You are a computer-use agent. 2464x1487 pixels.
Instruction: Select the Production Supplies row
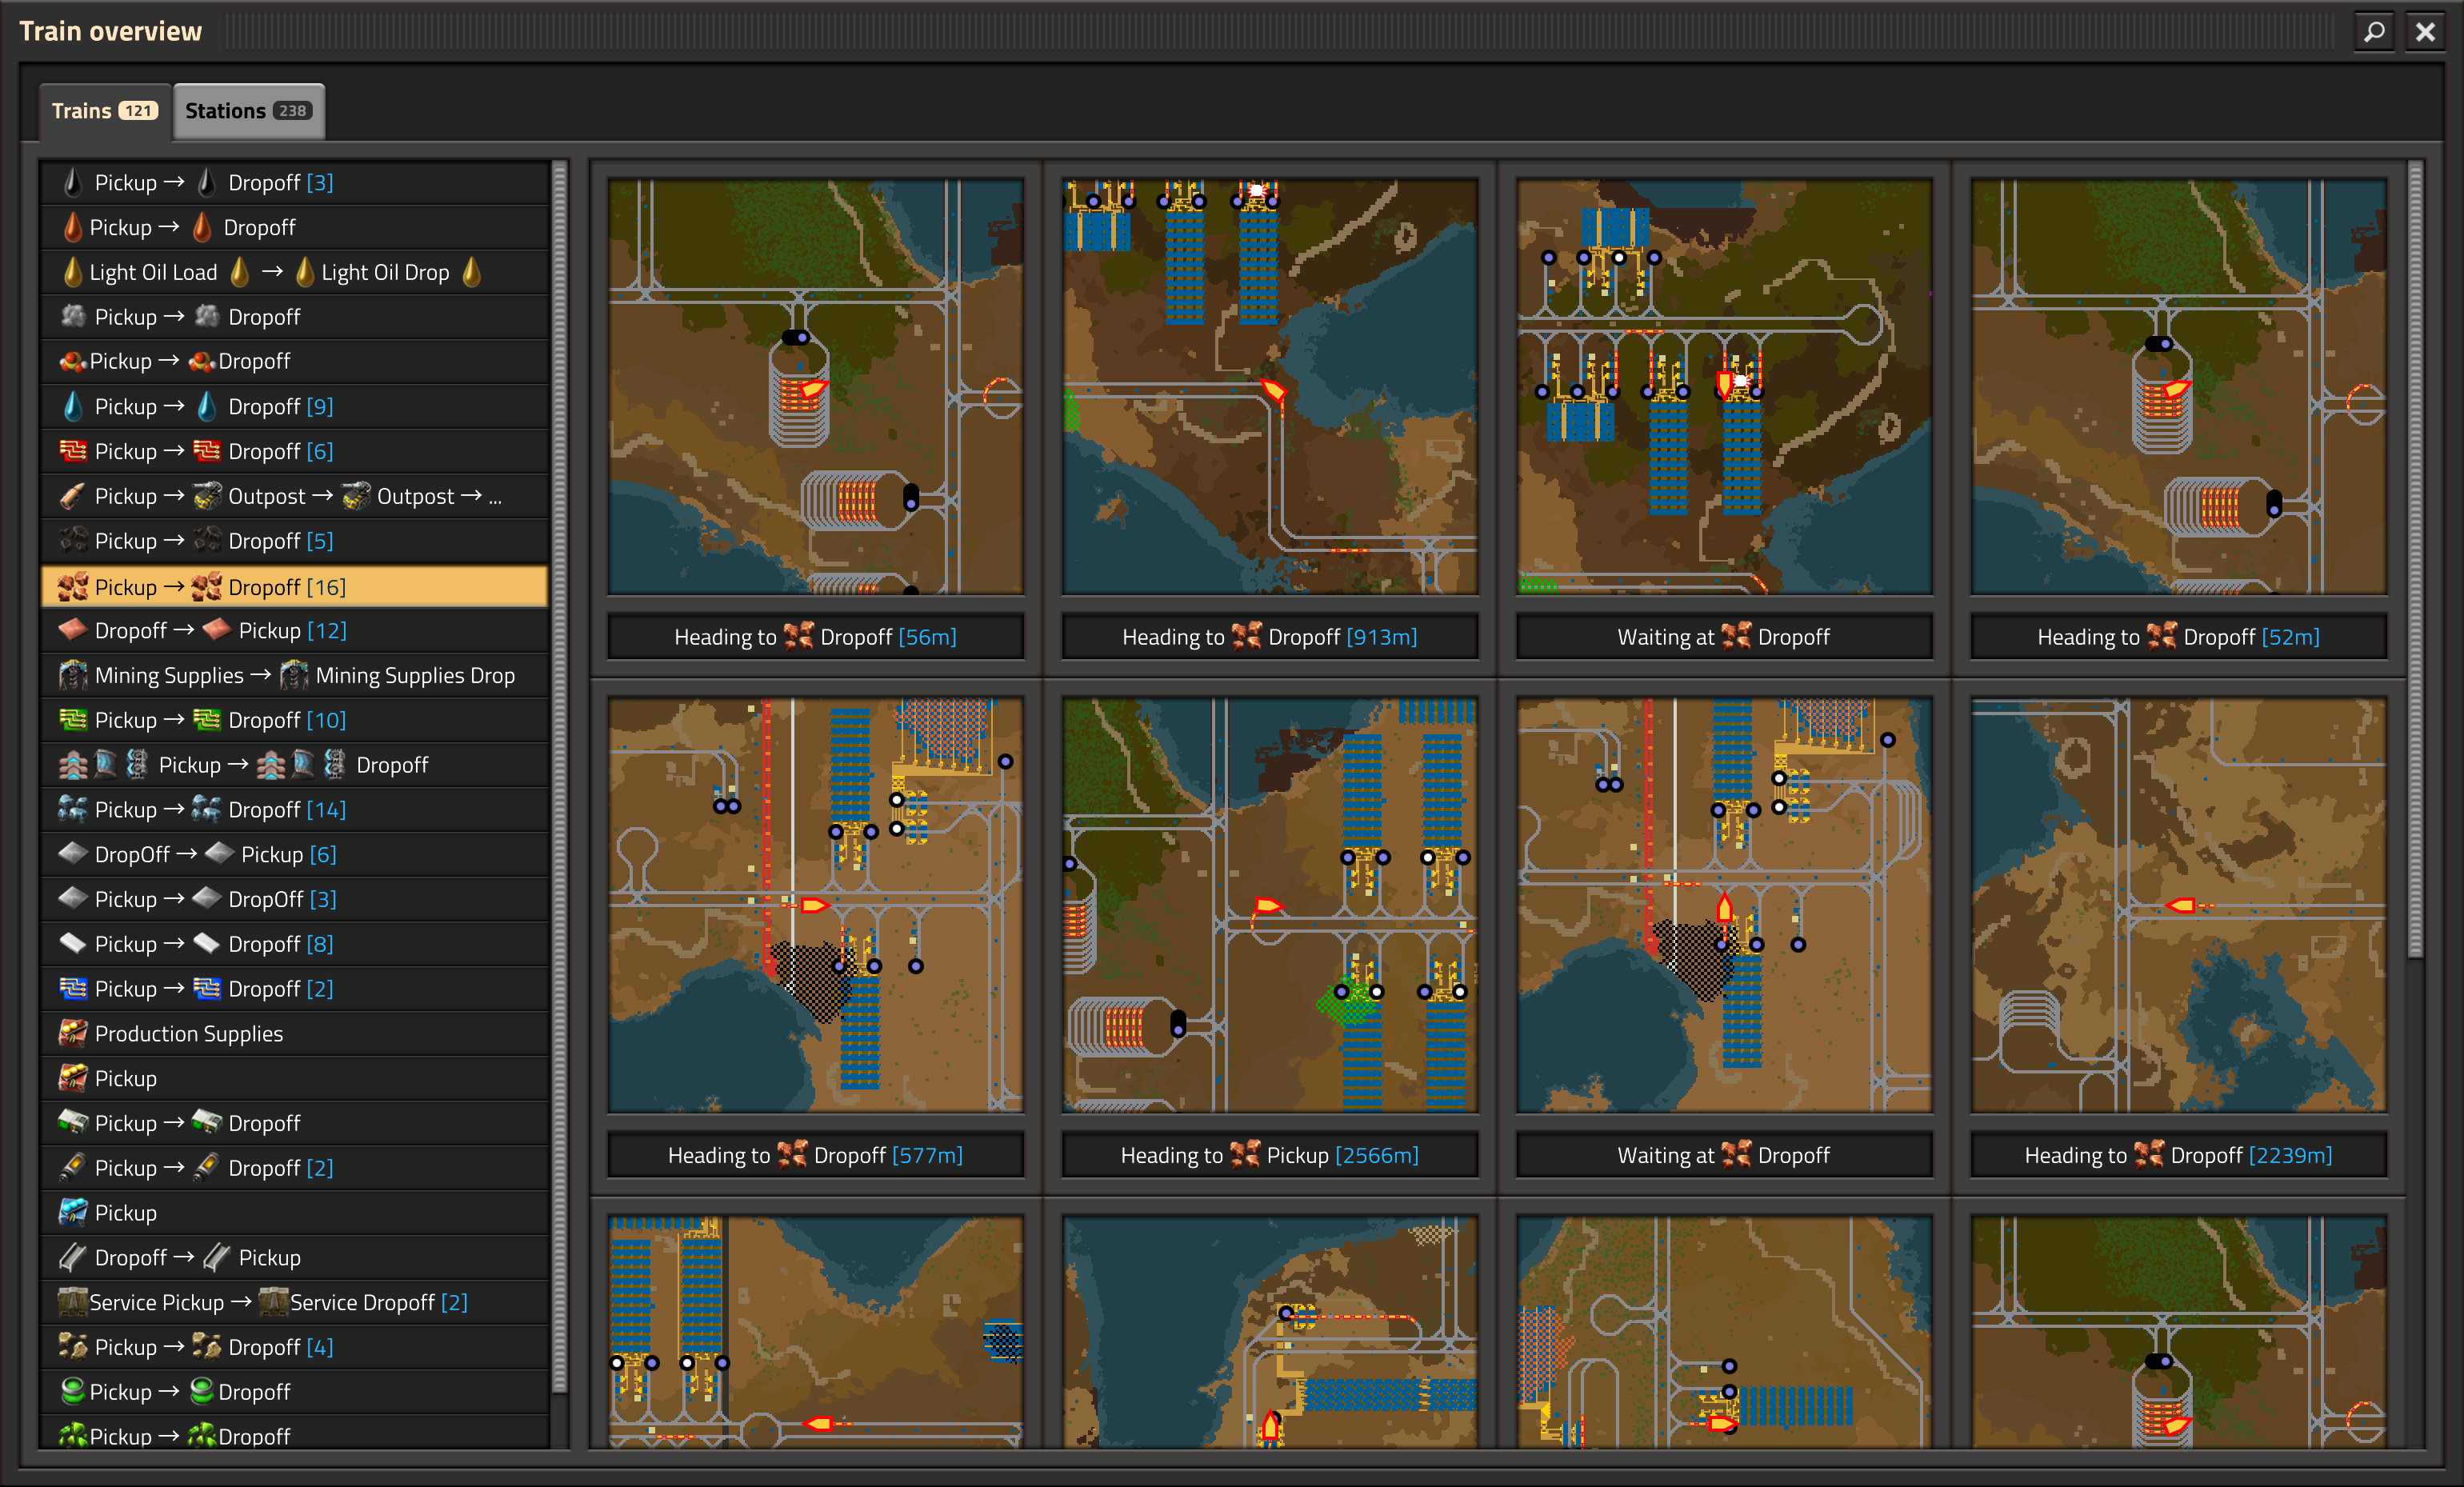(x=295, y=1034)
